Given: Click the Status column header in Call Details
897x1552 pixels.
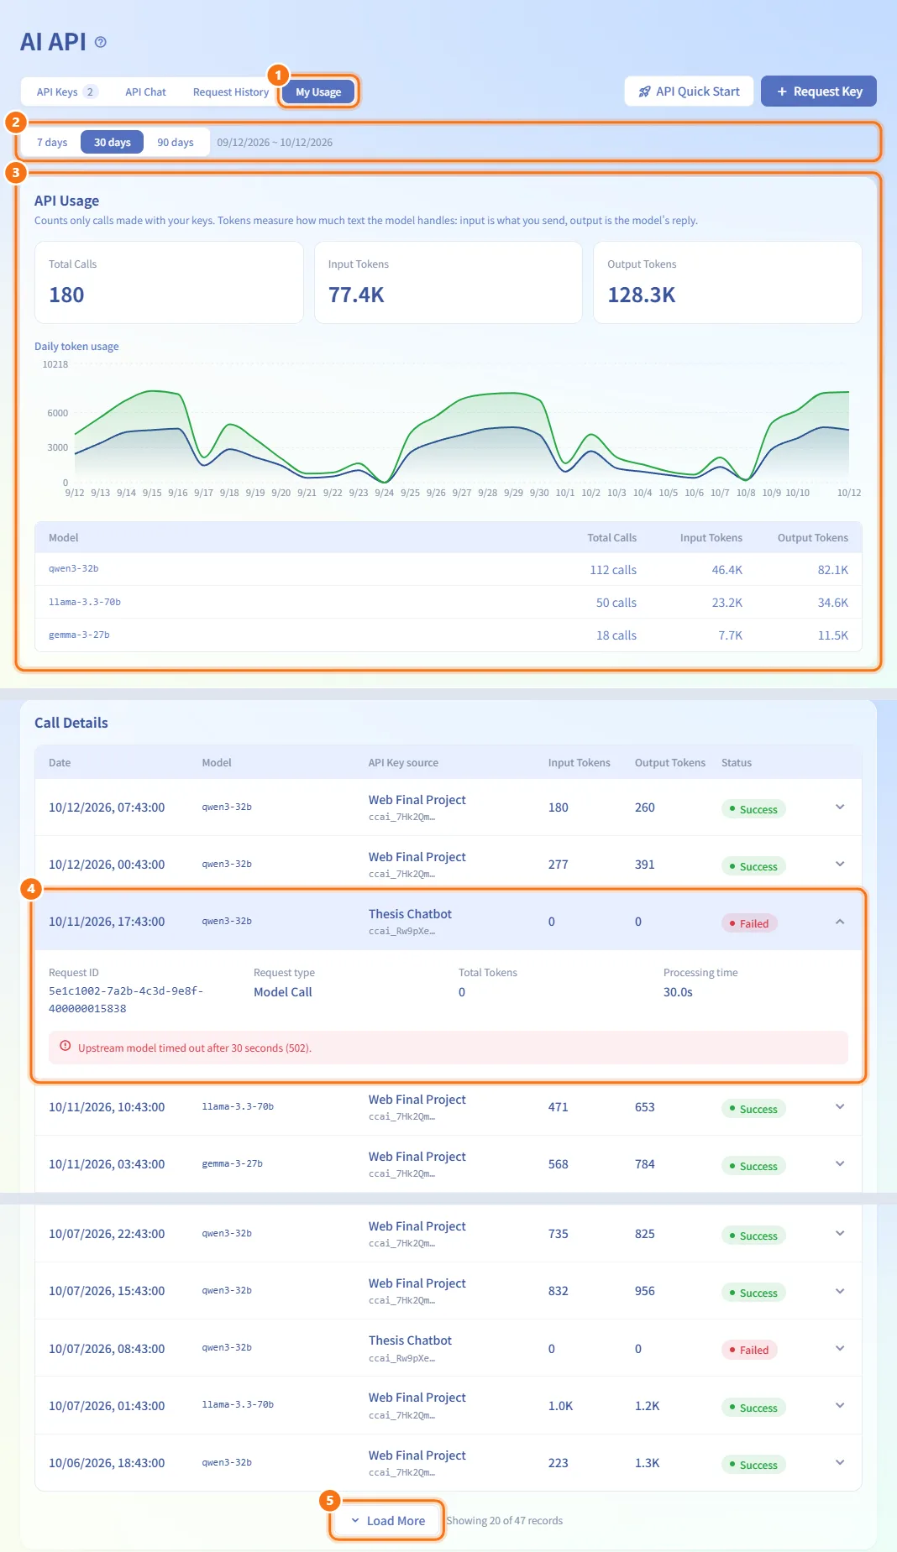Looking at the screenshot, I should 737,763.
